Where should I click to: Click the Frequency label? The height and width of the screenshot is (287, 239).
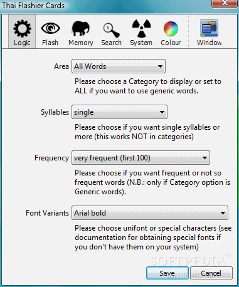pos(51,158)
